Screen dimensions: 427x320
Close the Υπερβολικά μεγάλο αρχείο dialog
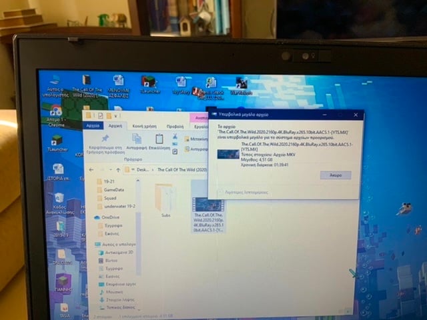(x=356, y=115)
